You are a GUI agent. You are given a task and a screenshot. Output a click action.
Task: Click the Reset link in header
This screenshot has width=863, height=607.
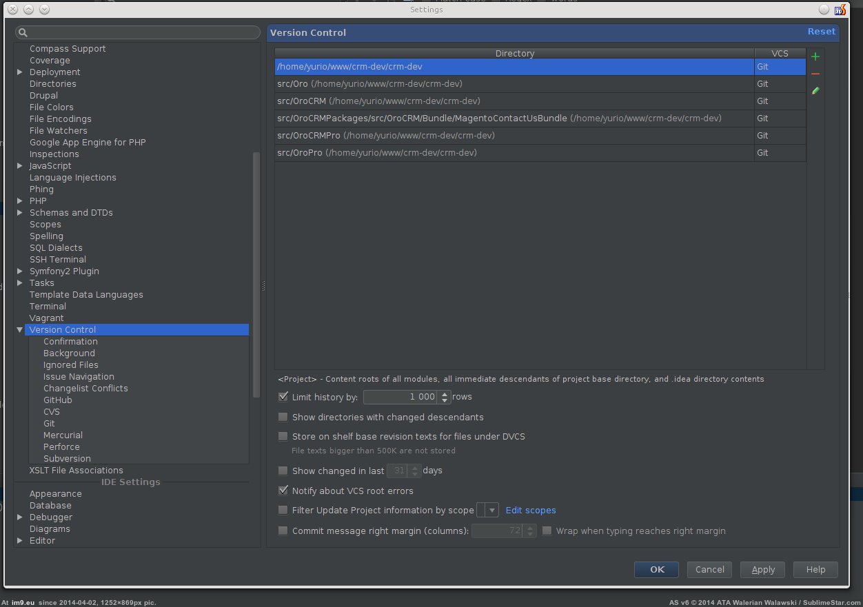point(821,32)
